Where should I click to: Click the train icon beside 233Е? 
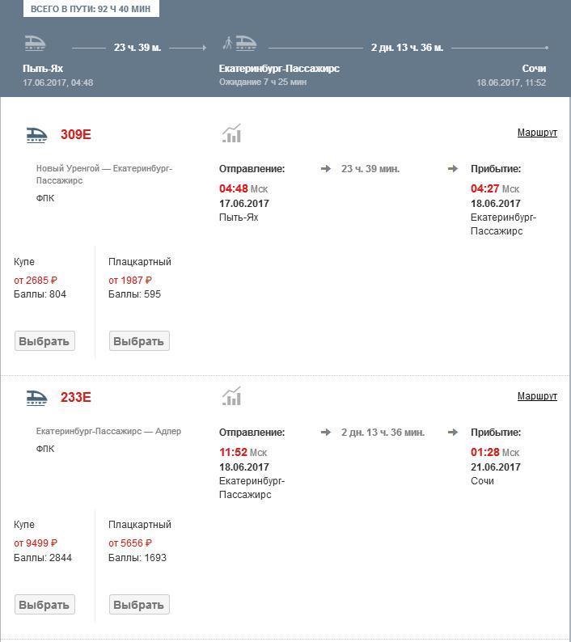(x=36, y=398)
